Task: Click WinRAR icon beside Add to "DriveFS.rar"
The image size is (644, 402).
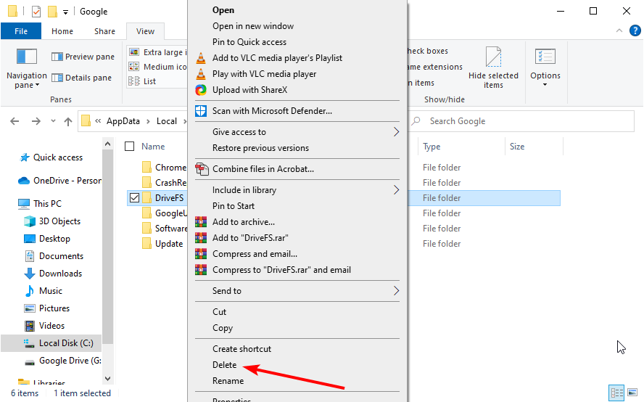Action: (x=200, y=238)
